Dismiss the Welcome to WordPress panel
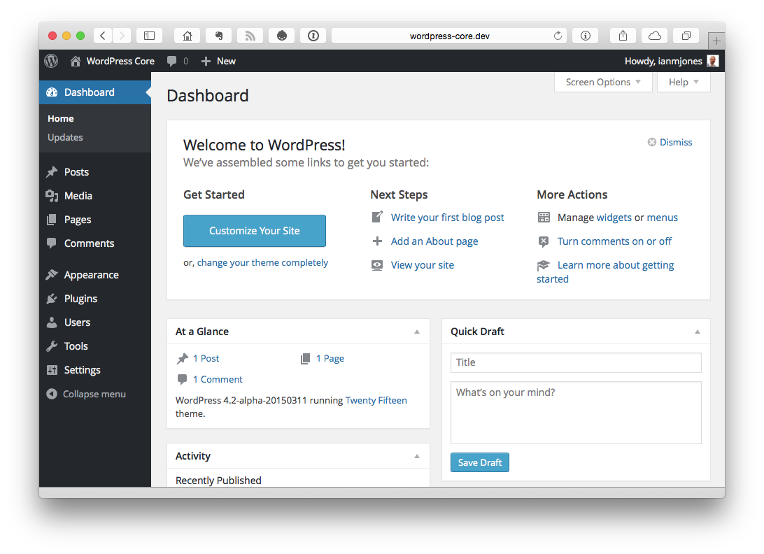Viewport: 764px width, 554px height. pyautogui.click(x=669, y=142)
